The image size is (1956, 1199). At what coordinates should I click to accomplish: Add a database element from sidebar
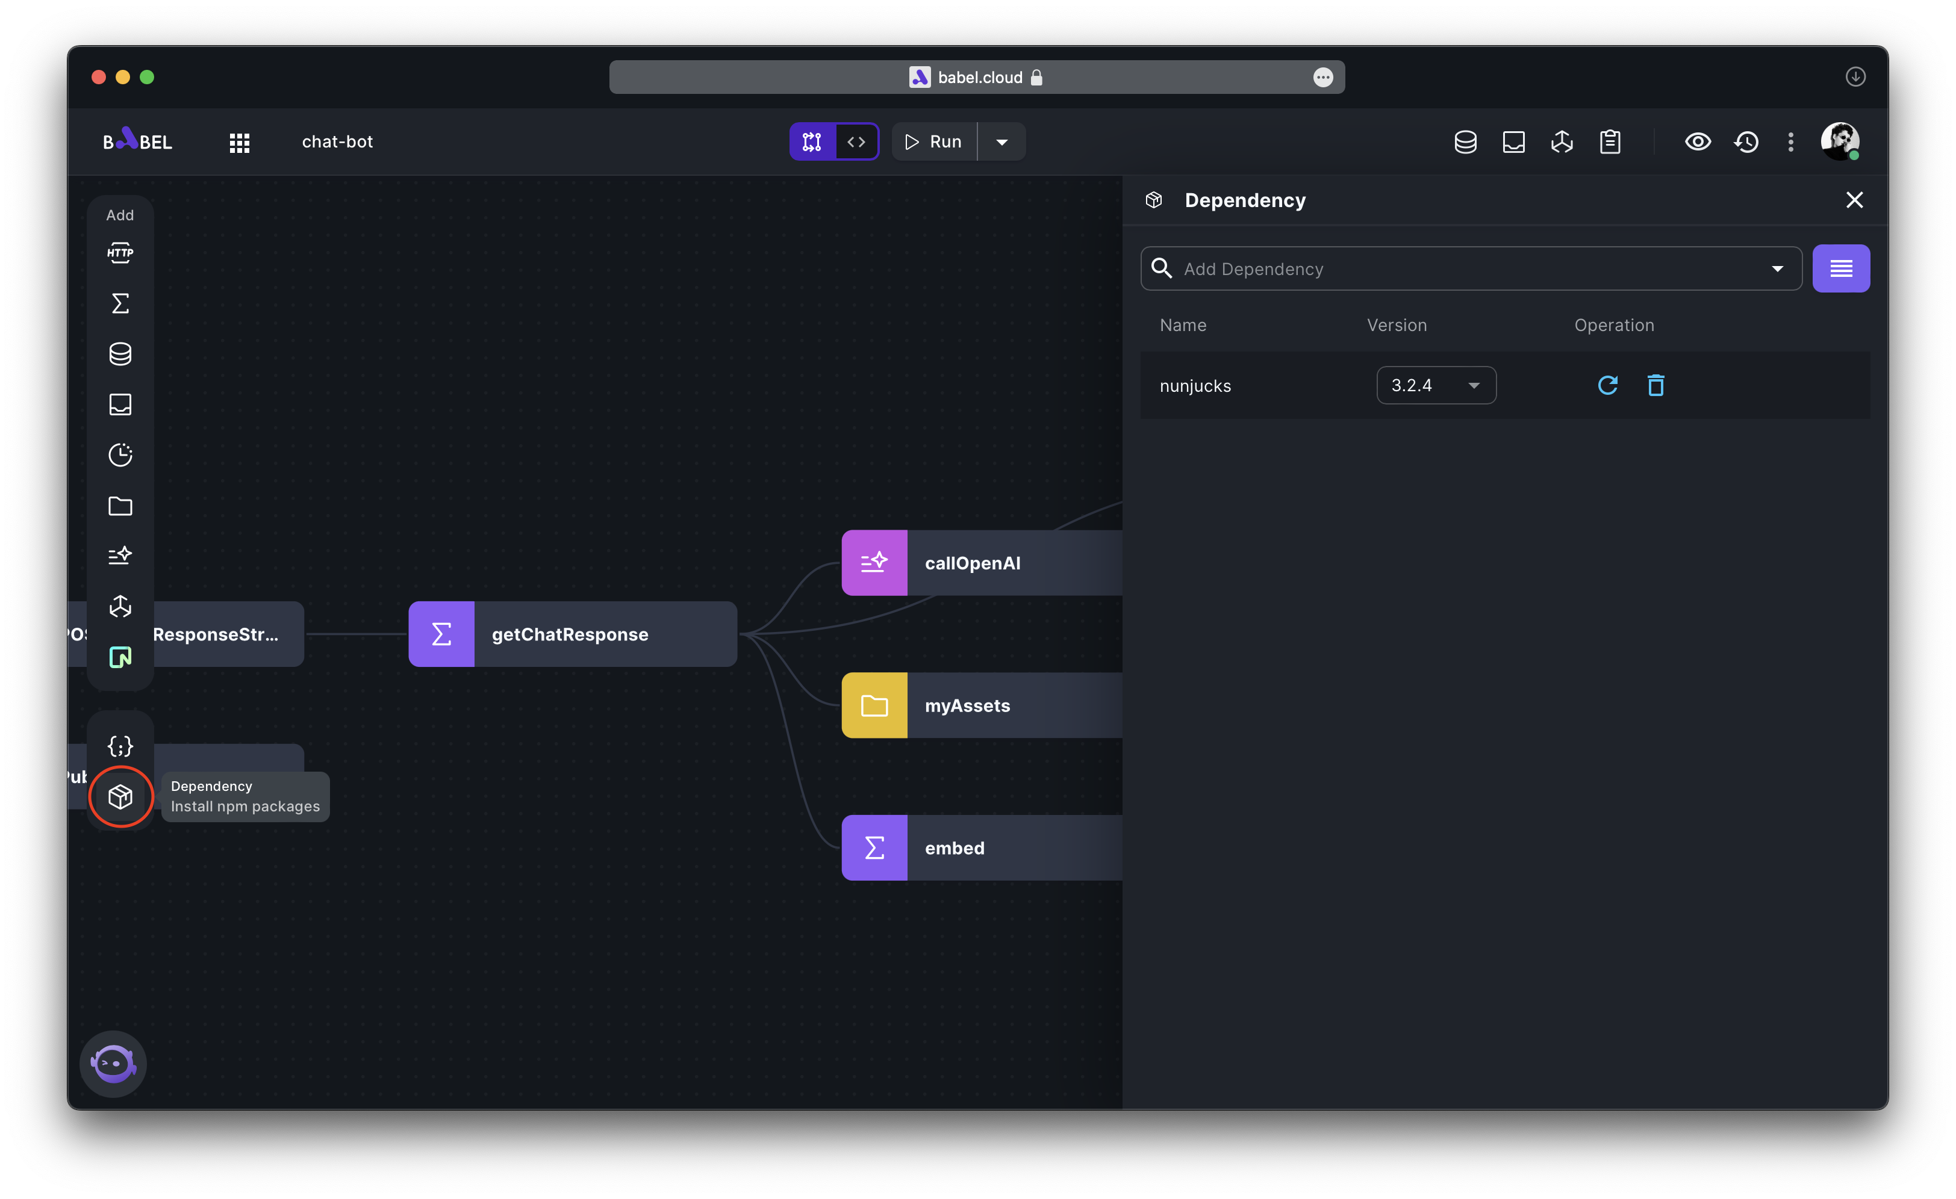pos(120,354)
